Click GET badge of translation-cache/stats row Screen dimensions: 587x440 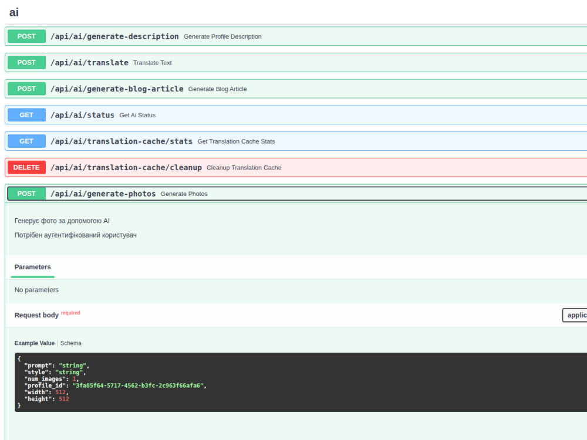(26, 141)
